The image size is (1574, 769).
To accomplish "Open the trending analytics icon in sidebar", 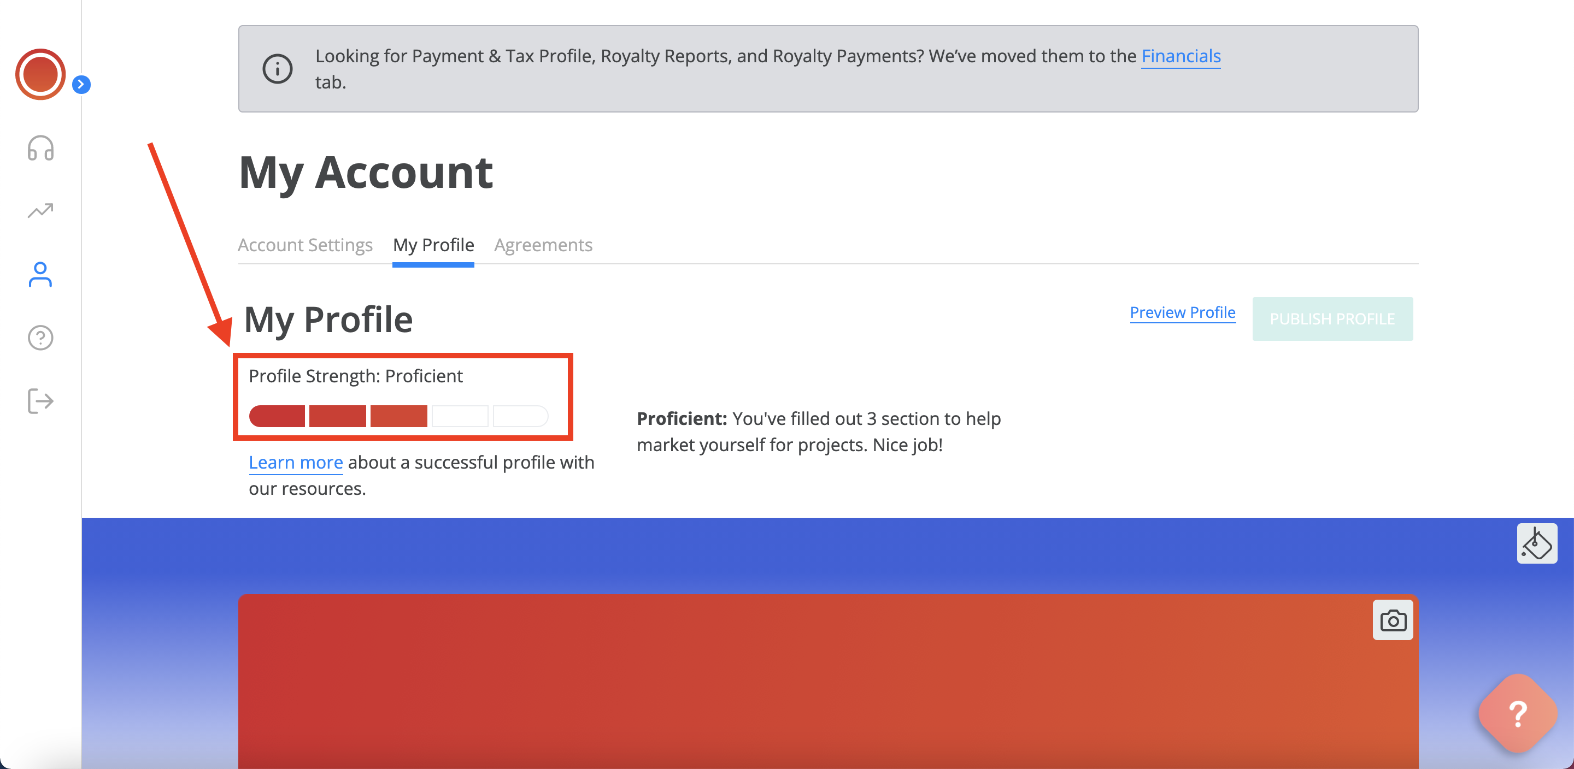I will tap(40, 211).
